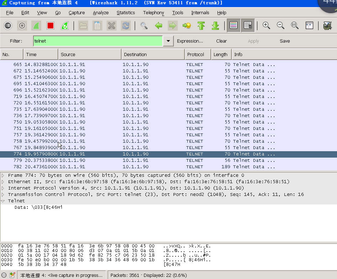Click the expert info circle in status bar

coord(4,275)
